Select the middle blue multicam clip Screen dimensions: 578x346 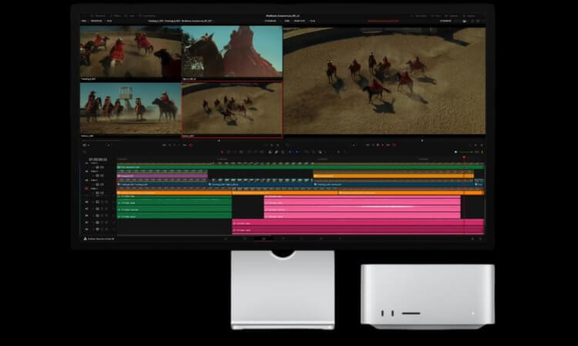tap(261, 184)
